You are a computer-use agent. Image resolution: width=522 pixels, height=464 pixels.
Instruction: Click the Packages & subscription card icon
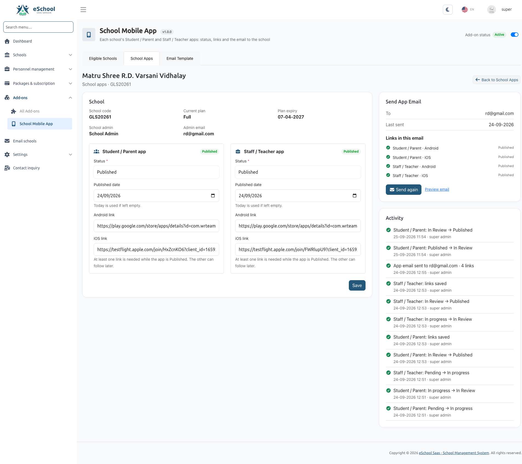tap(7, 83)
